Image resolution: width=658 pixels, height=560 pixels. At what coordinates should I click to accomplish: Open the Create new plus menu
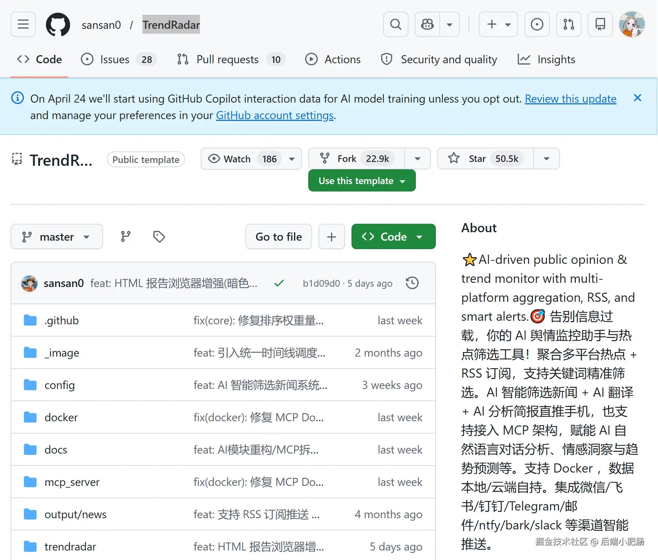(498, 24)
